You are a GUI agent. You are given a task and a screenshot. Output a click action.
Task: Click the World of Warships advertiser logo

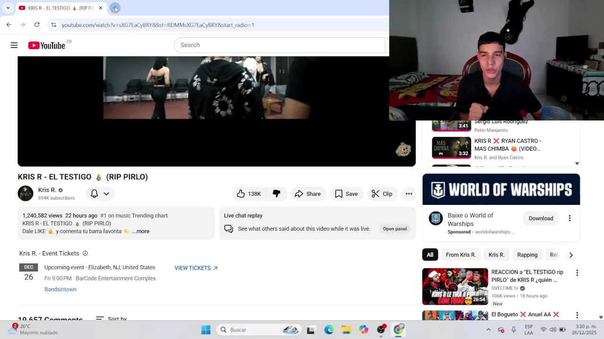tap(436, 218)
